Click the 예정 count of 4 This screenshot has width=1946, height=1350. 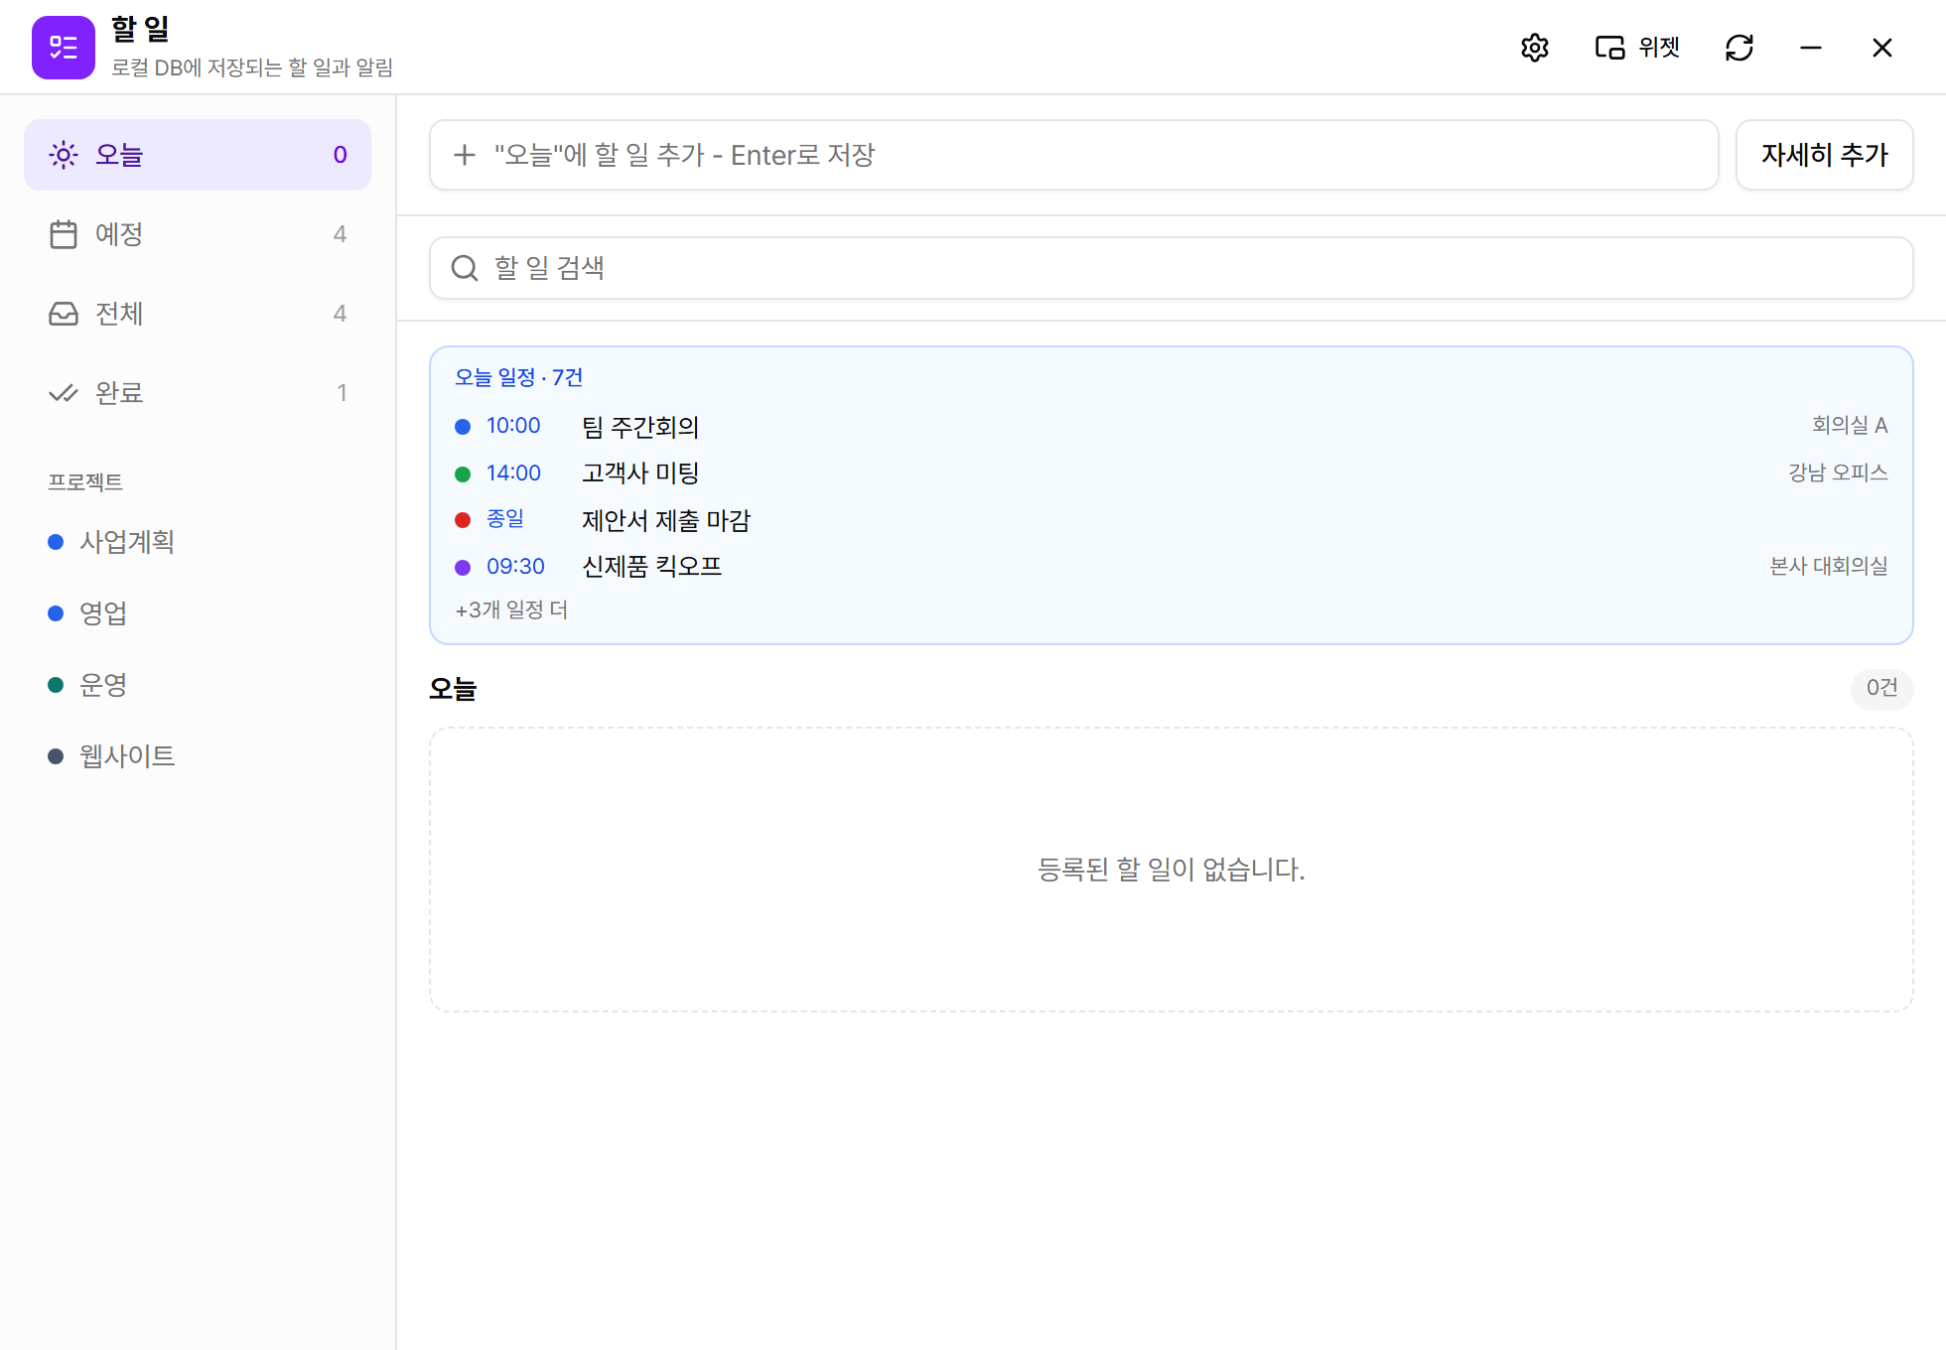340,234
